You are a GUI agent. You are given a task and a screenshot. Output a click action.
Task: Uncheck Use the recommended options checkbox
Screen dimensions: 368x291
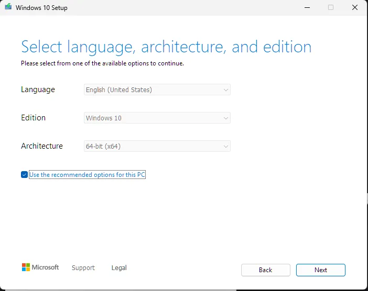(25, 175)
